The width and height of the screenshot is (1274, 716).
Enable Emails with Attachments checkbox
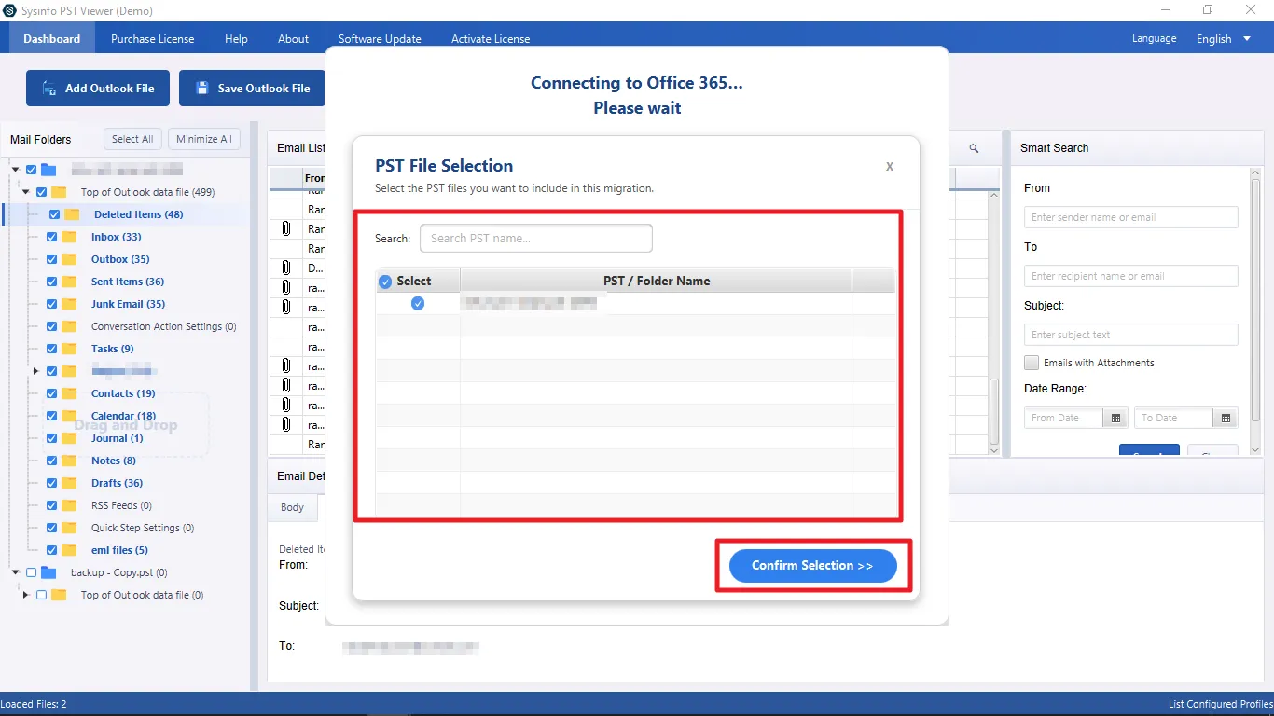(1032, 363)
